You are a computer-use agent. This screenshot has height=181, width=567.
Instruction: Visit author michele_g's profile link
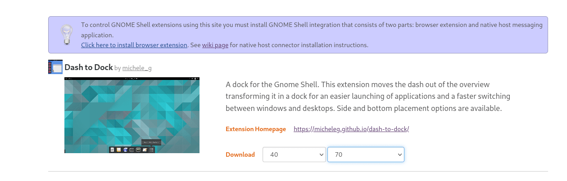137,68
